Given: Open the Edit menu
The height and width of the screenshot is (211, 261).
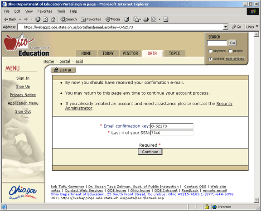Looking at the screenshot, I should coord(17,11).
